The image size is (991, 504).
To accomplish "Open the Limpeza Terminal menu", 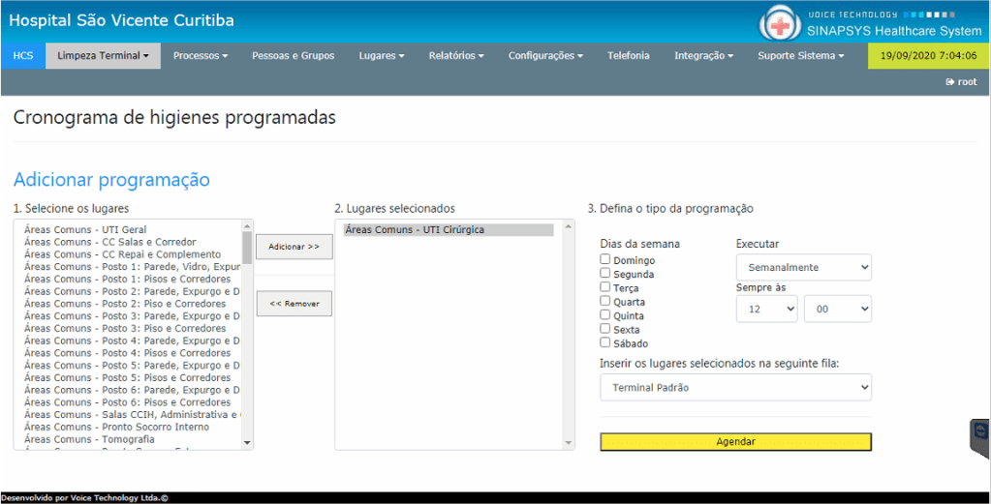I will click(103, 56).
